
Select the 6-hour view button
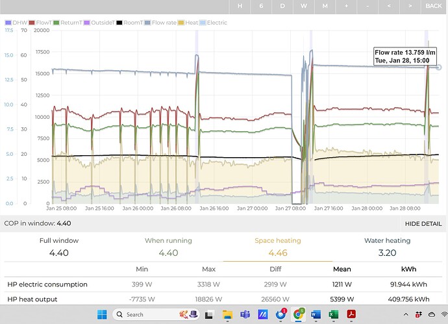[x=261, y=6]
